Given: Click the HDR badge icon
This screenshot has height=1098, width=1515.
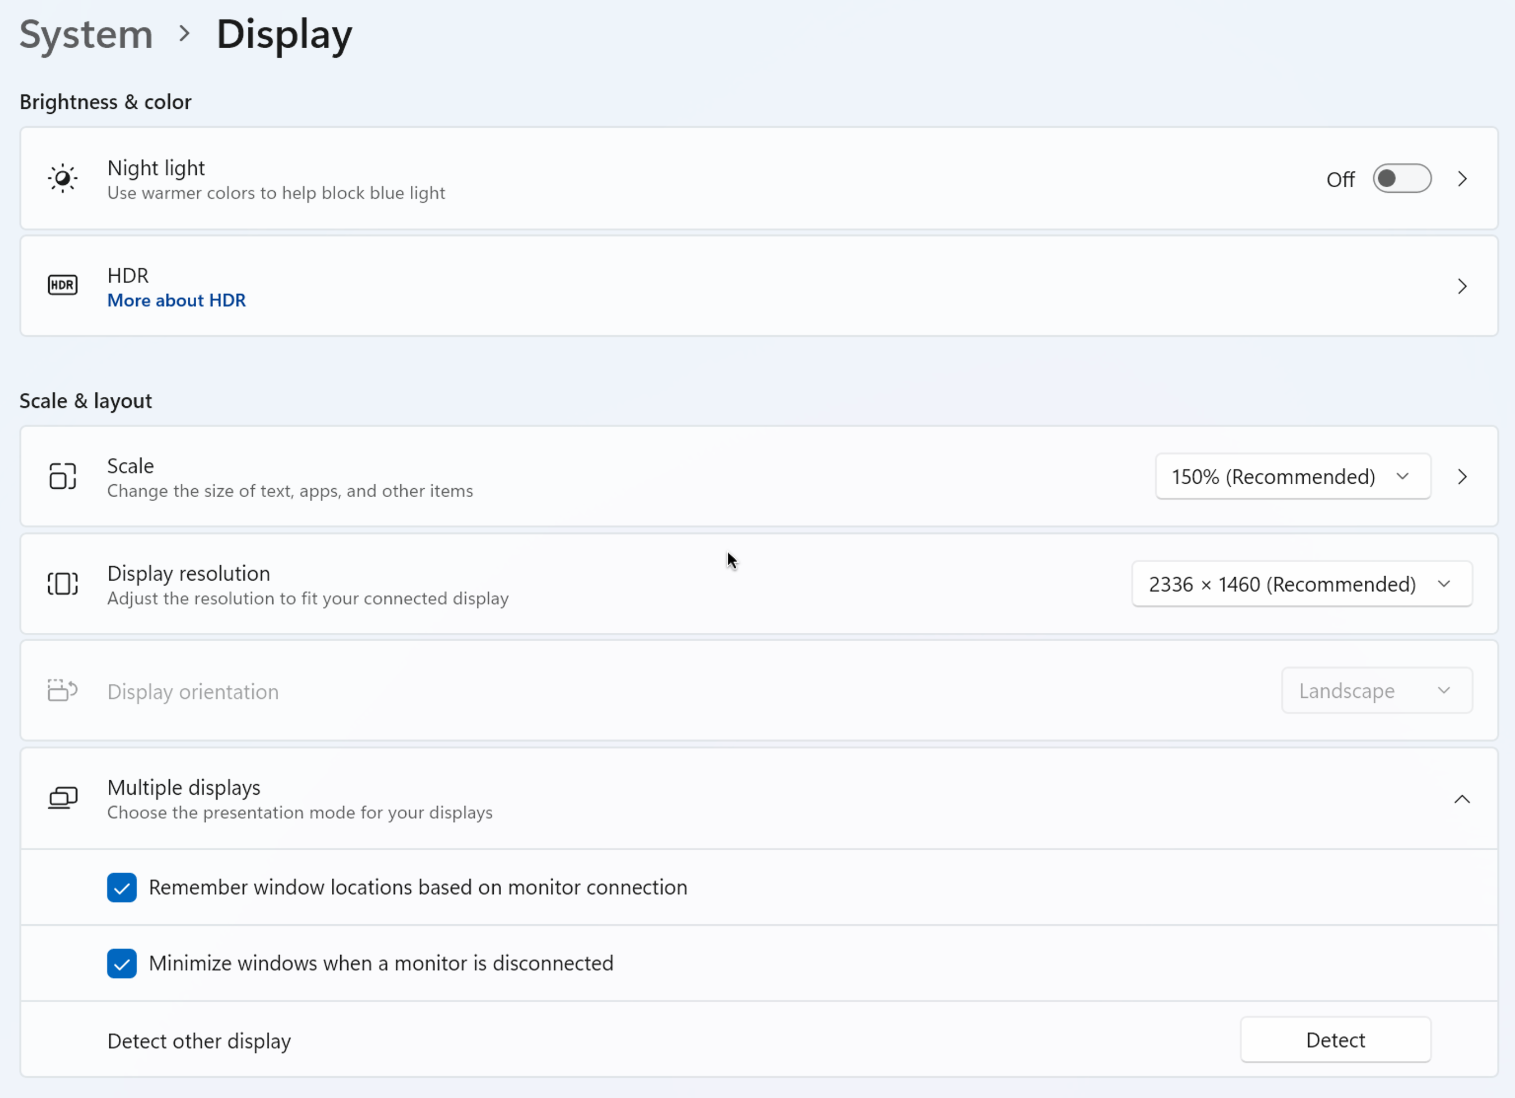Looking at the screenshot, I should (63, 285).
